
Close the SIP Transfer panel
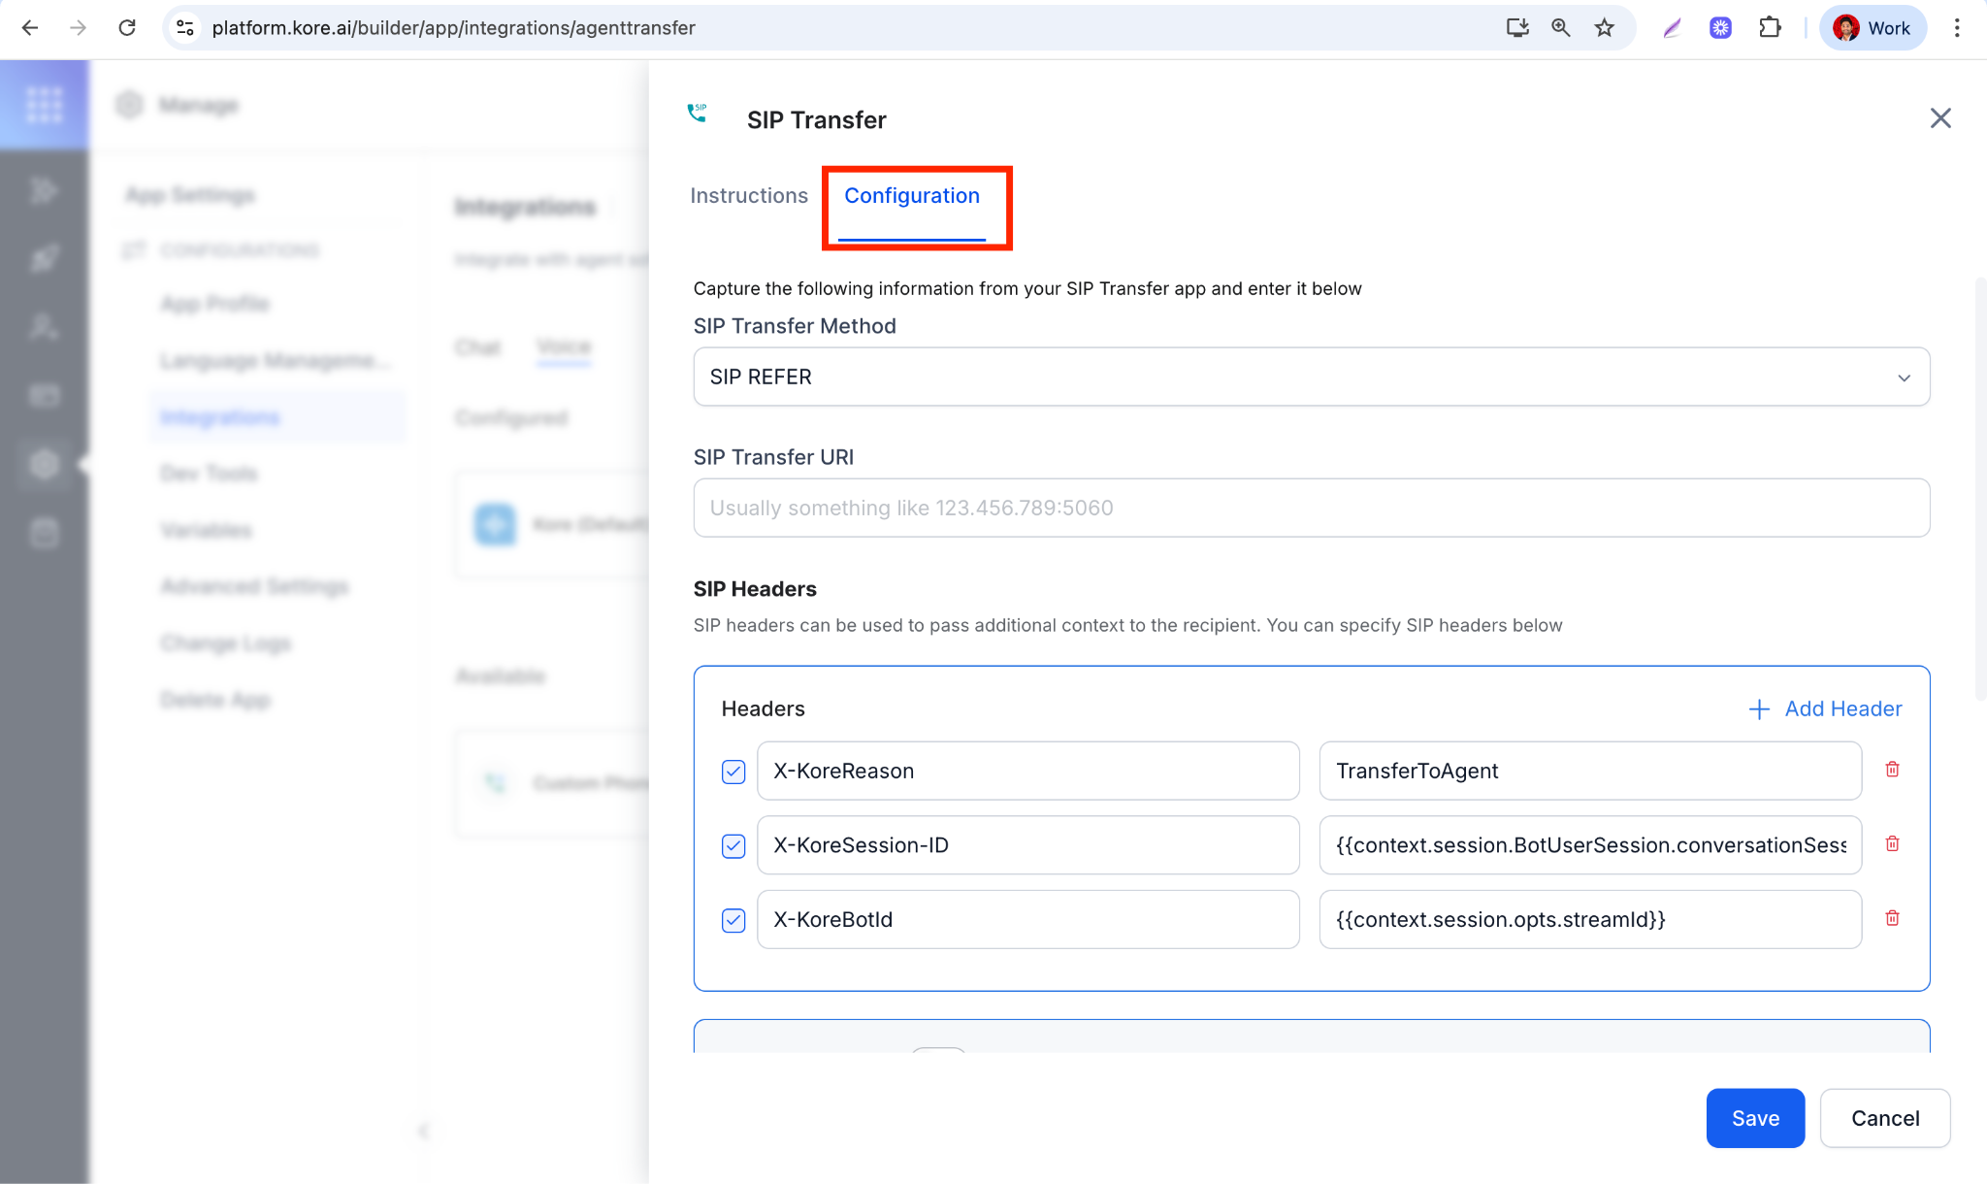coord(1940,118)
